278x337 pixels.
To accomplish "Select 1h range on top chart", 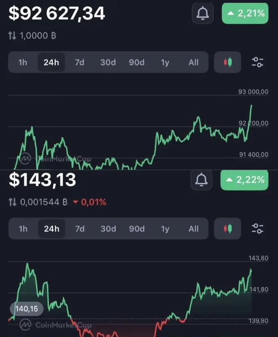I will [x=23, y=62].
